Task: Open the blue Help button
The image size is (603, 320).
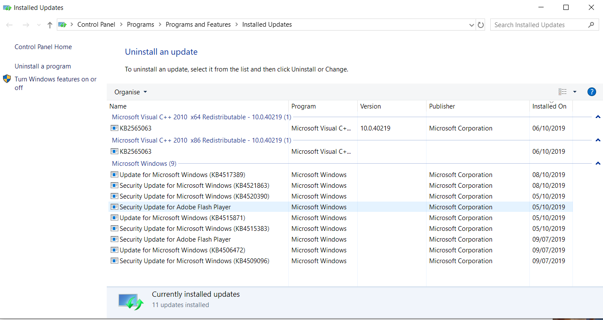Action: click(592, 92)
